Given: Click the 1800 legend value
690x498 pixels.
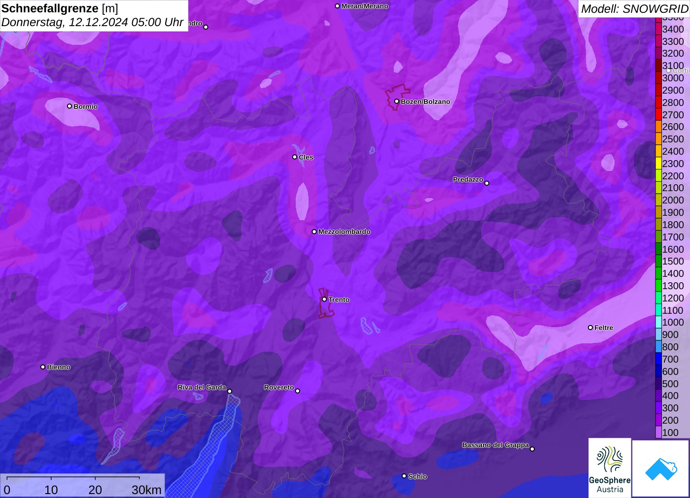Looking at the screenshot, I should 673,225.
